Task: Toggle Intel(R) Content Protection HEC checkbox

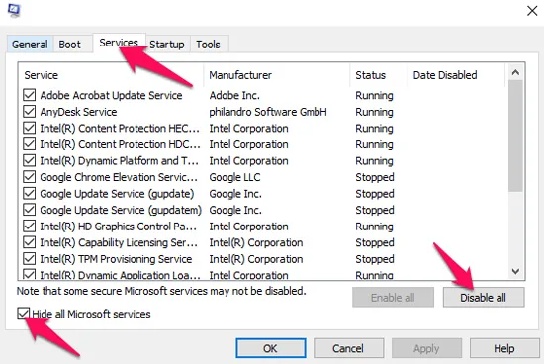Action: (x=29, y=128)
